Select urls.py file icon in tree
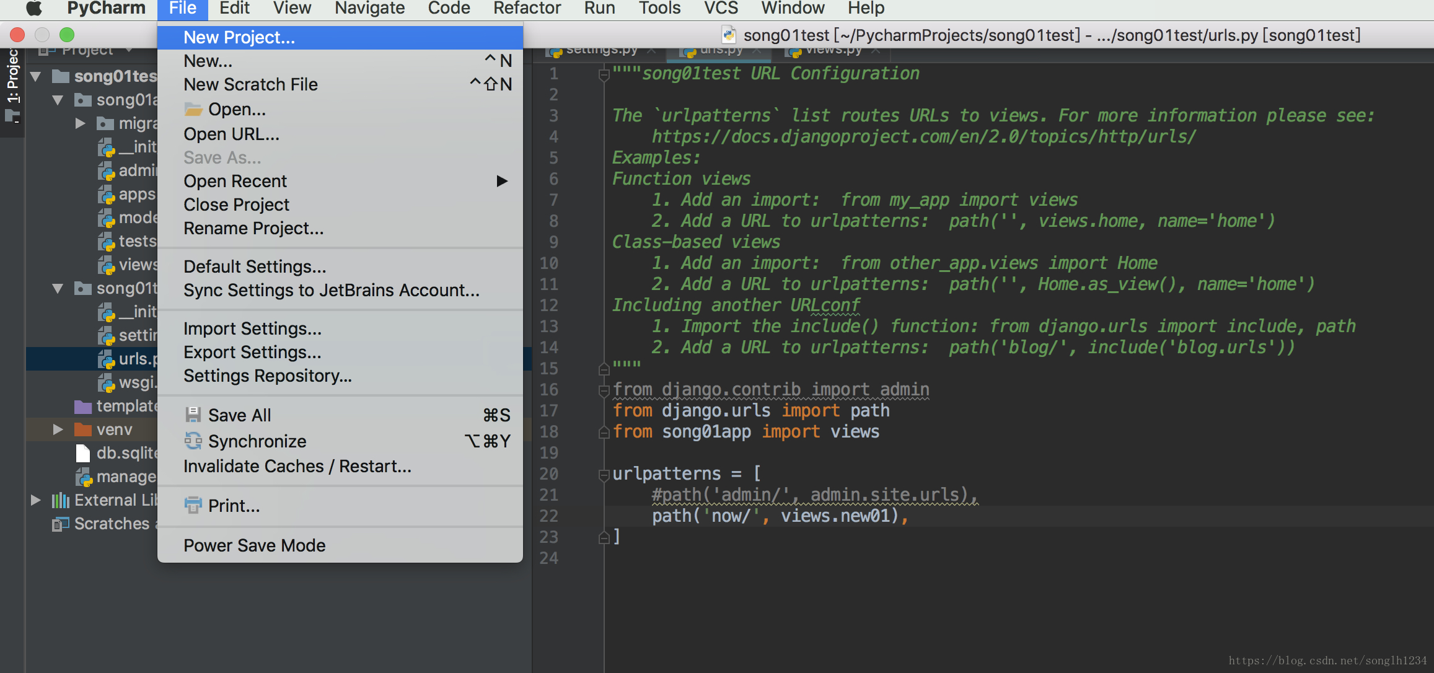1434x673 pixels. coord(107,359)
